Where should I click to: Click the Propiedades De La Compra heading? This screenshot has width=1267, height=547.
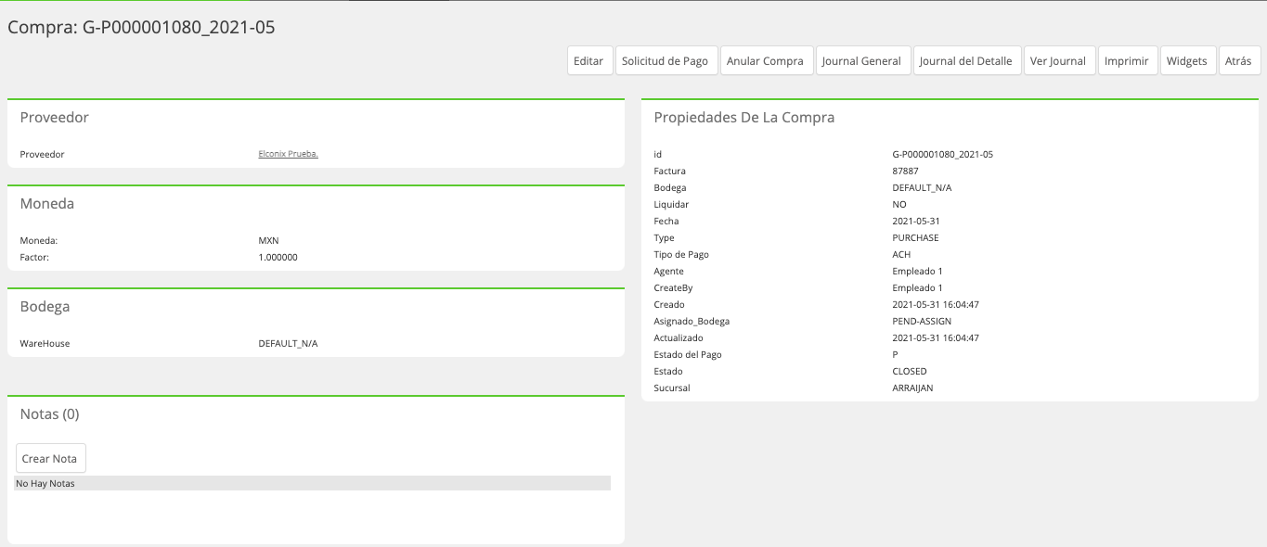point(744,118)
